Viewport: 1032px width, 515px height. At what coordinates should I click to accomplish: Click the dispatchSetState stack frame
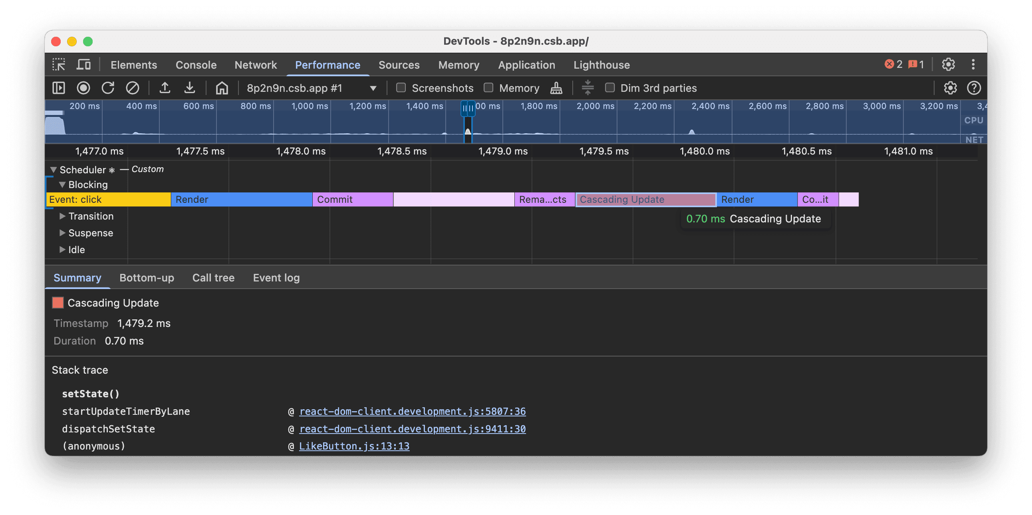tap(108, 429)
